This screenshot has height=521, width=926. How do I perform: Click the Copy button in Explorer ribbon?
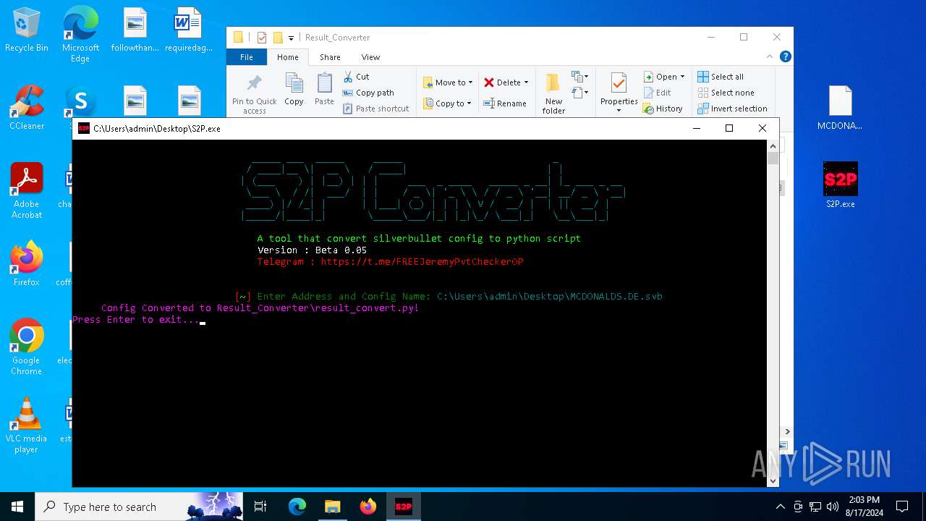point(294,89)
